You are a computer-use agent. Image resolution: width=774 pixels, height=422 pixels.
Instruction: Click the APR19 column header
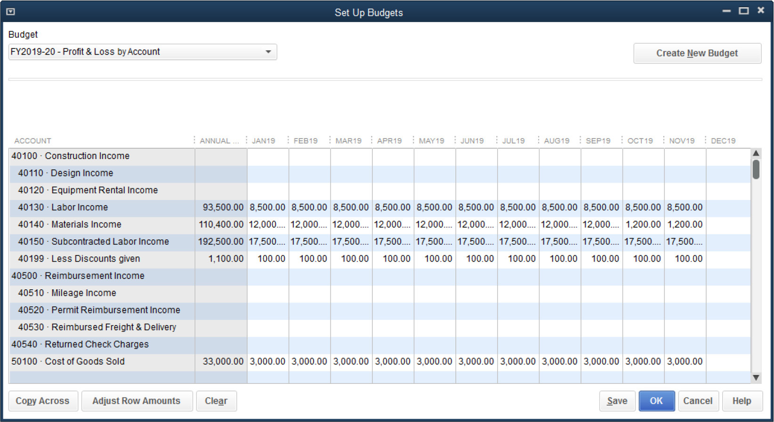pyautogui.click(x=389, y=141)
